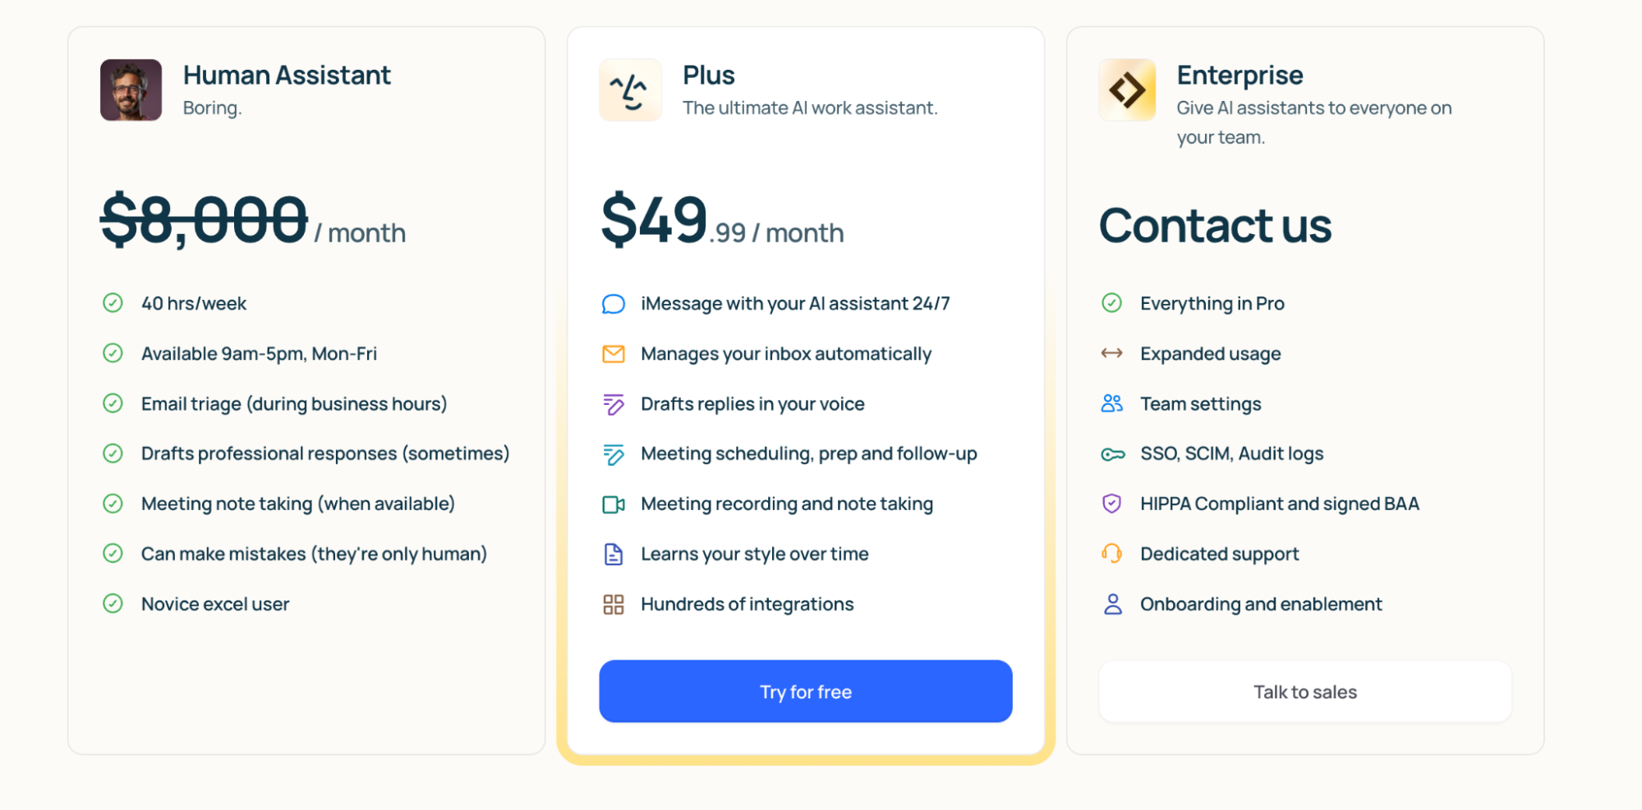Click the checkmark beside Novice excel user
Image resolution: width=1642 pixels, height=810 pixels.
tap(114, 604)
